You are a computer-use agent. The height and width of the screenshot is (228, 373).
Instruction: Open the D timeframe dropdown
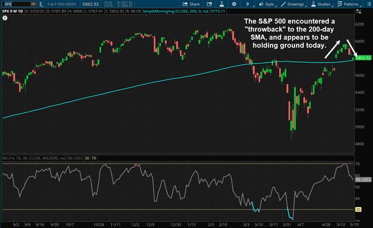pos(248,4)
